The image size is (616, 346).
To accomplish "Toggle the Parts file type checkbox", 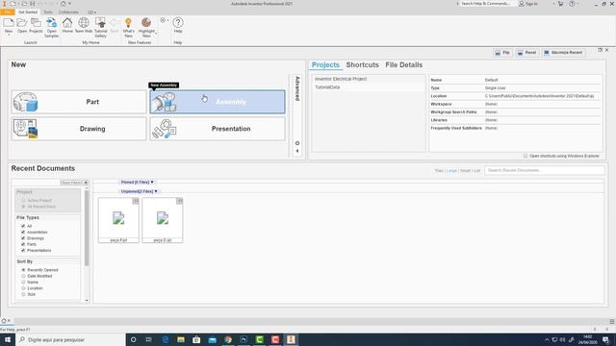I will coord(23,244).
